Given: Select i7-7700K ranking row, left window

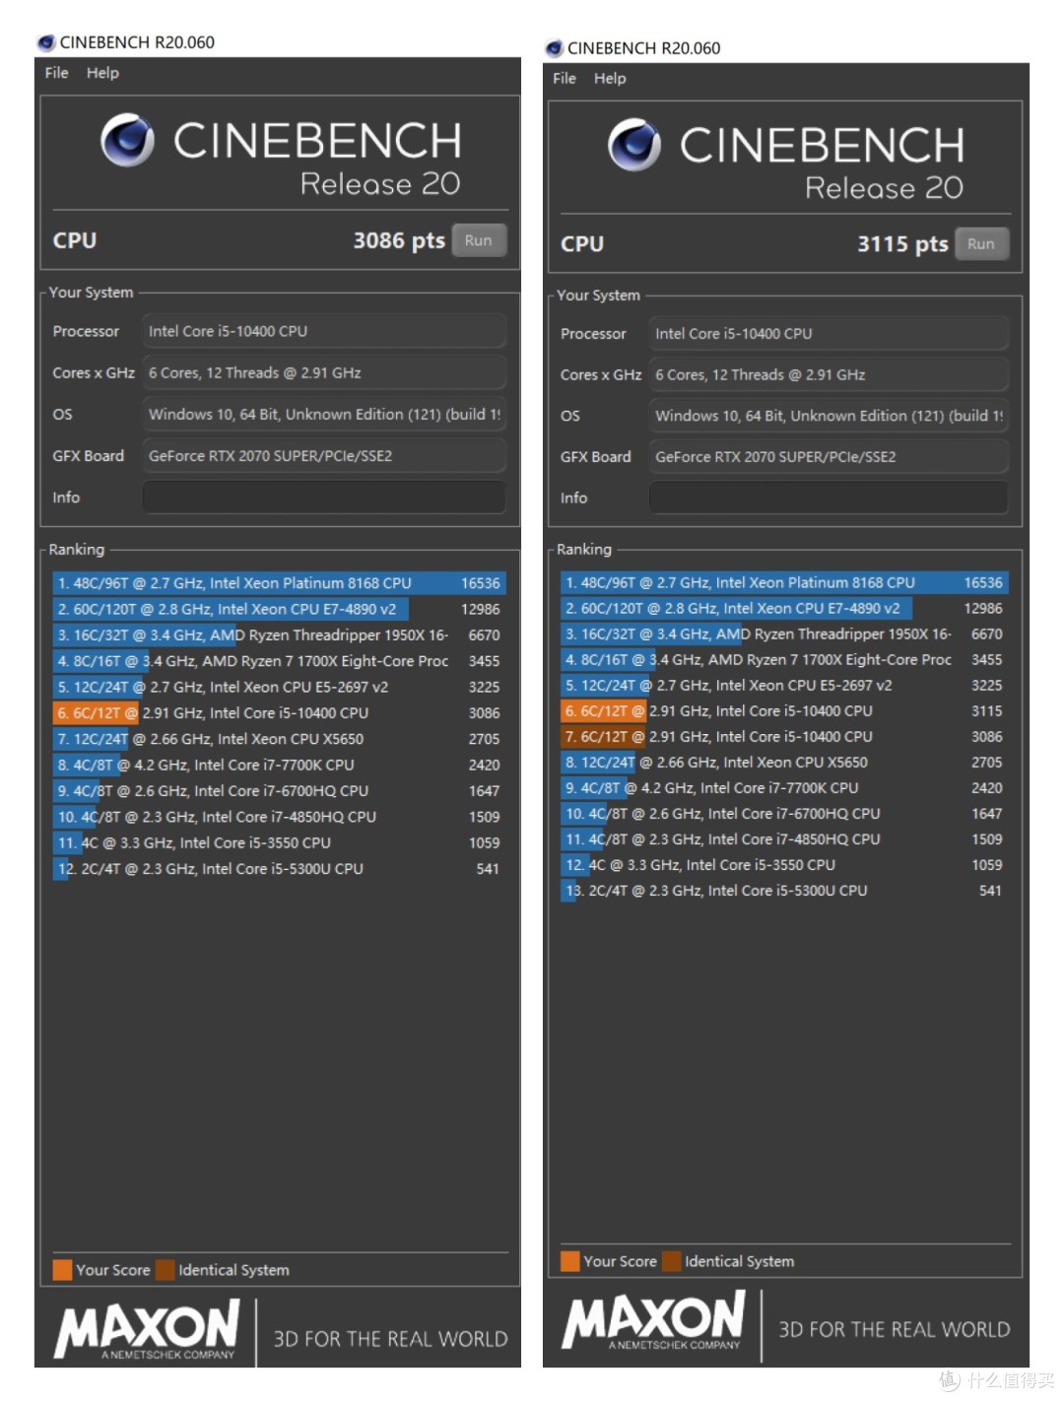Looking at the screenshot, I should 279,765.
